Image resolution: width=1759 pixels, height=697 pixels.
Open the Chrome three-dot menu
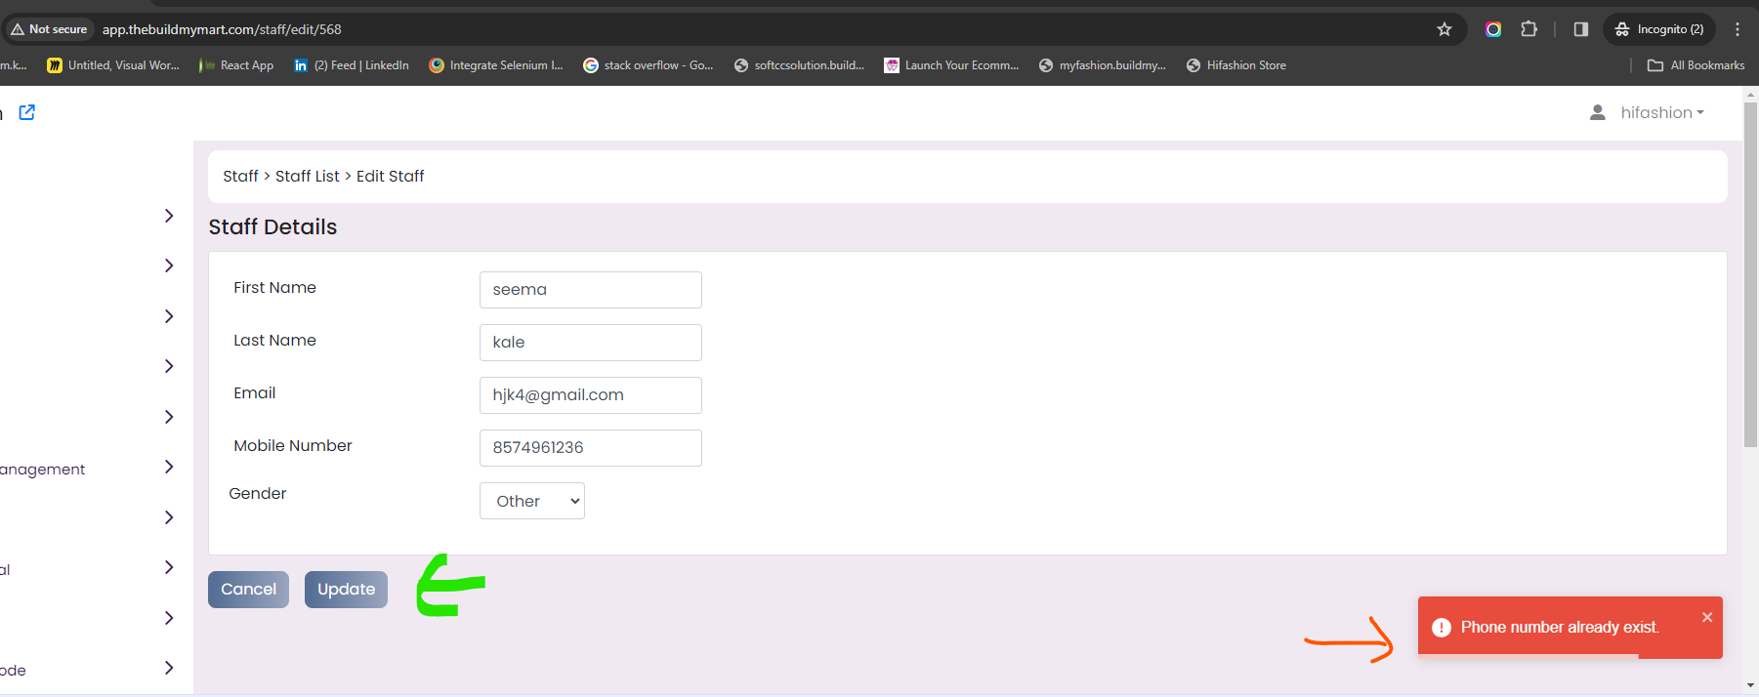(1738, 29)
